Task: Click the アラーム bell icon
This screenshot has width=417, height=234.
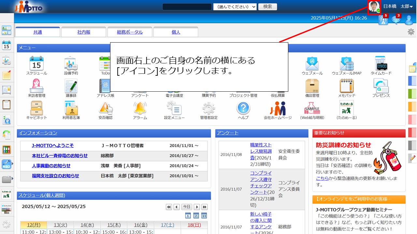Action: click(x=140, y=108)
